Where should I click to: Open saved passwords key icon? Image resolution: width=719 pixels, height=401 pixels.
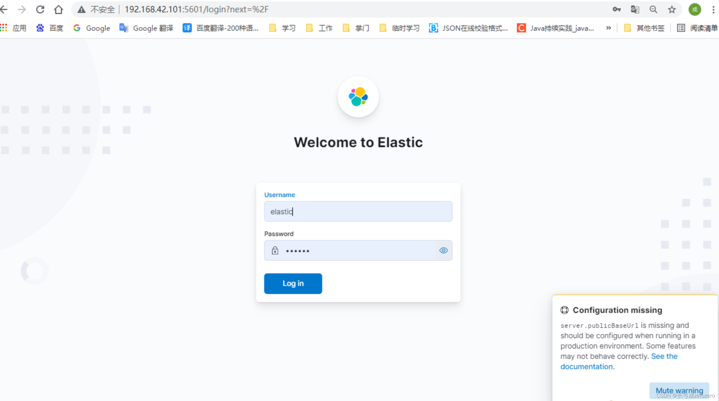(x=616, y=9)
